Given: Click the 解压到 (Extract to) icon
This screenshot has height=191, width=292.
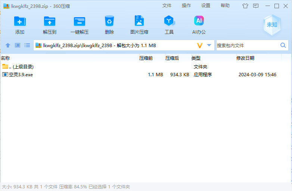Looking at the screenshot, I should point(50,21).
